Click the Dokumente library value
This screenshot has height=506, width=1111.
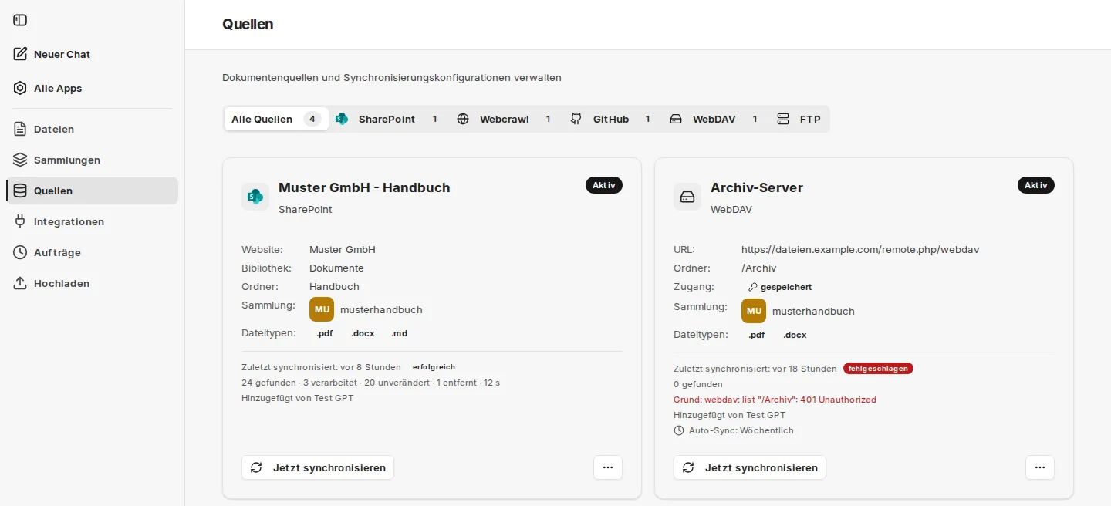coord(336,268)
